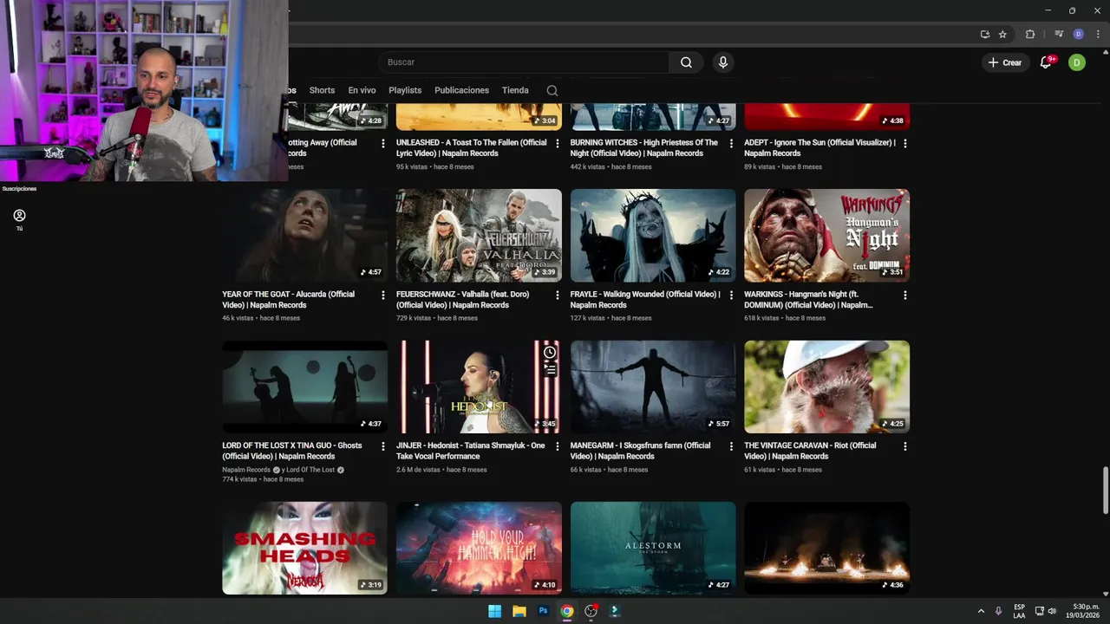Open Chrome three-dot menu

(1098, 35)
